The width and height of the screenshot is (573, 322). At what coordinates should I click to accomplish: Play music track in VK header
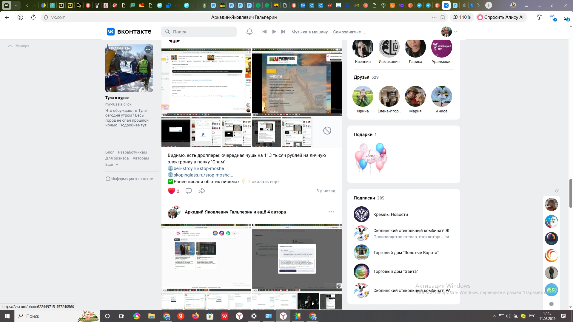click(274, 32)
